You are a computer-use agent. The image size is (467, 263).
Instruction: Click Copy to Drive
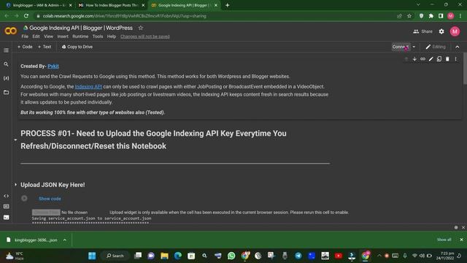pyautogui.click(x=77, y=47)
